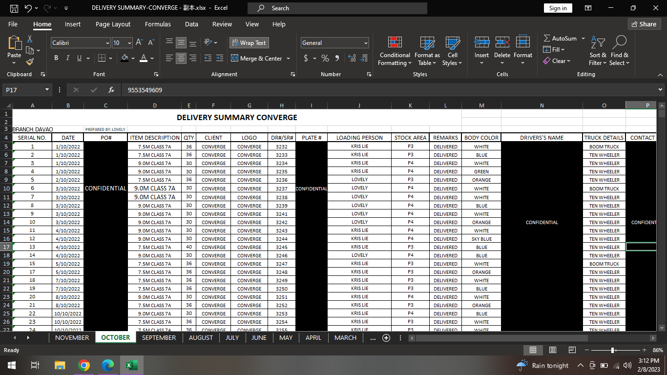
Task: Click the Sign in button
Action: coord(558,8)
